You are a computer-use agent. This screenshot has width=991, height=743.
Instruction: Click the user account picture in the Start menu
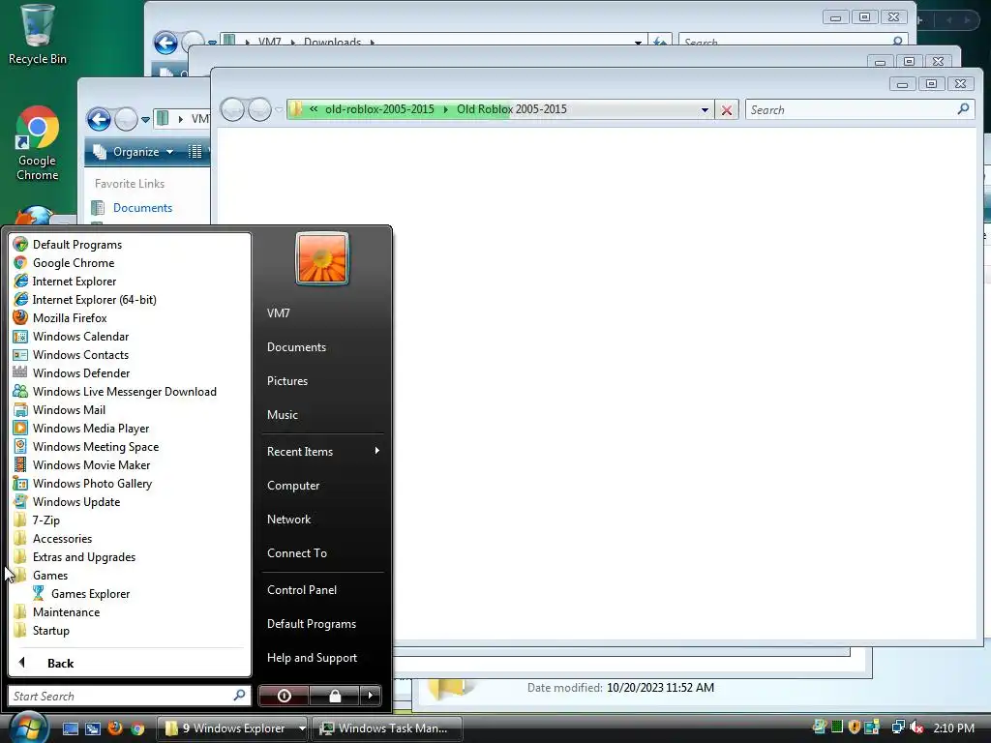point(322,258)
